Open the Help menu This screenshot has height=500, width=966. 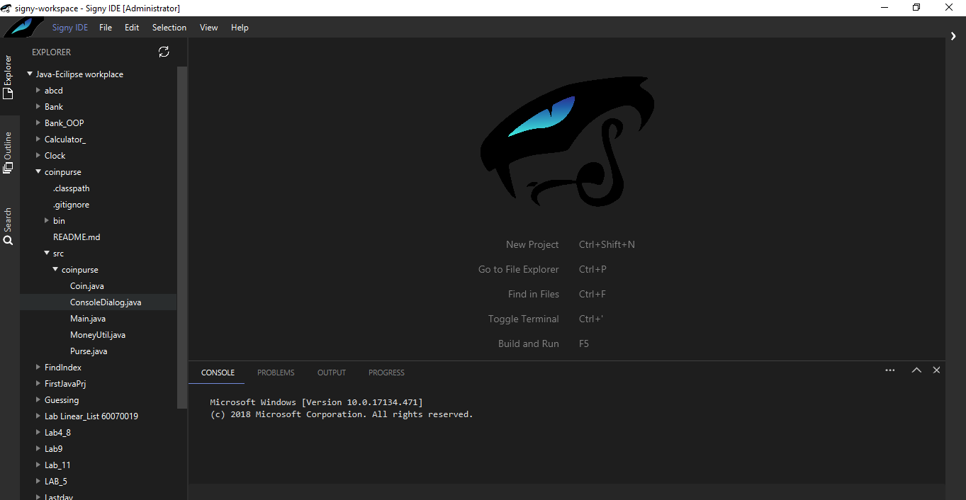point(240,28)
